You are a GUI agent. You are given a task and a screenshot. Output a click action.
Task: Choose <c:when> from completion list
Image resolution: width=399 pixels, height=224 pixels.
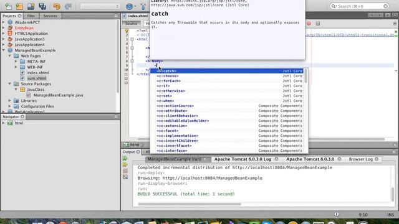(x=226, y=101)
